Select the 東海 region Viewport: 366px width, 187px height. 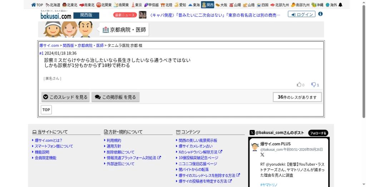(x=194, y=5)
